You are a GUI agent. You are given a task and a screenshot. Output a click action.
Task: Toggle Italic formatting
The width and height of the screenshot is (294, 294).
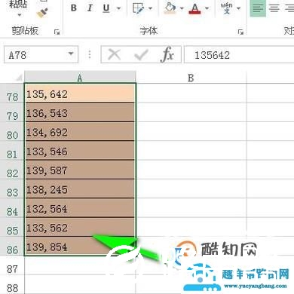pos(90,8)
